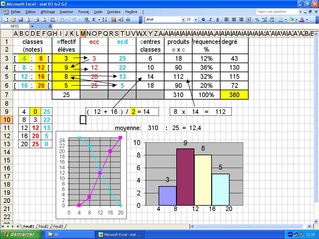Click the fx insert function icon
319x239 pixels.
pyautogui.click(x=50, y=26)
